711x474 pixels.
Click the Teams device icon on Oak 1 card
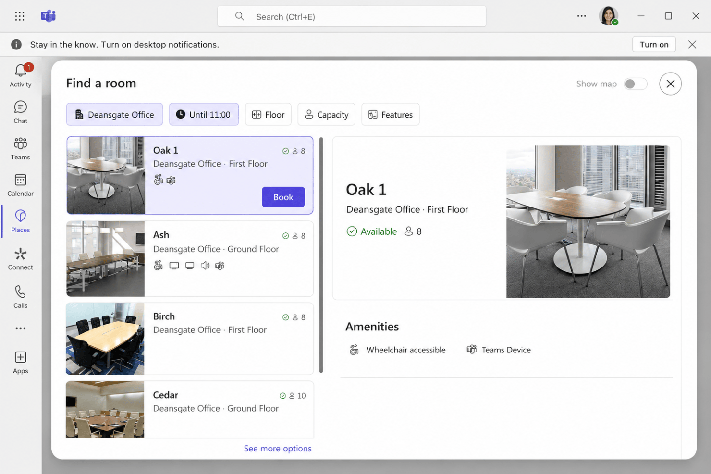[x=171, y=181]
